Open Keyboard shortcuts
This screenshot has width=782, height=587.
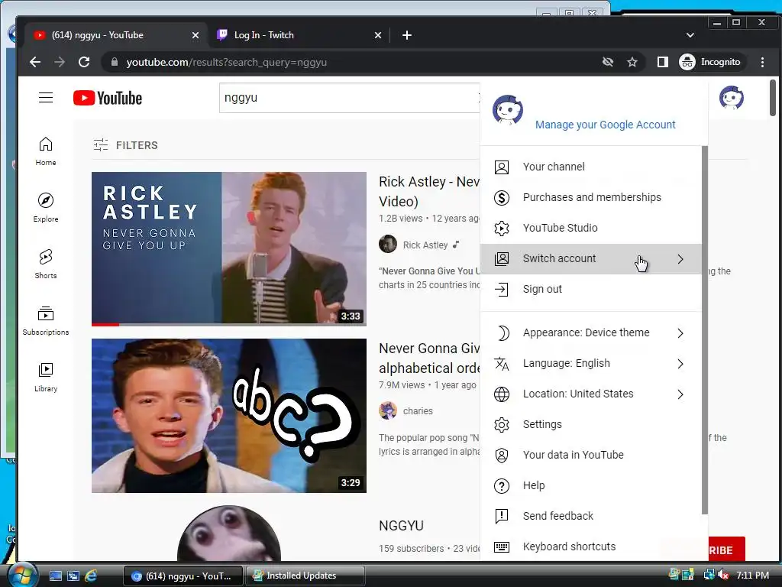tap(590, 546)
